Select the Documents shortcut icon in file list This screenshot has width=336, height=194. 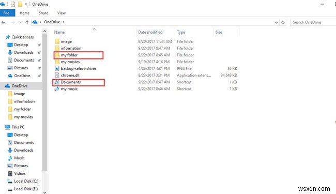[56, 82]
